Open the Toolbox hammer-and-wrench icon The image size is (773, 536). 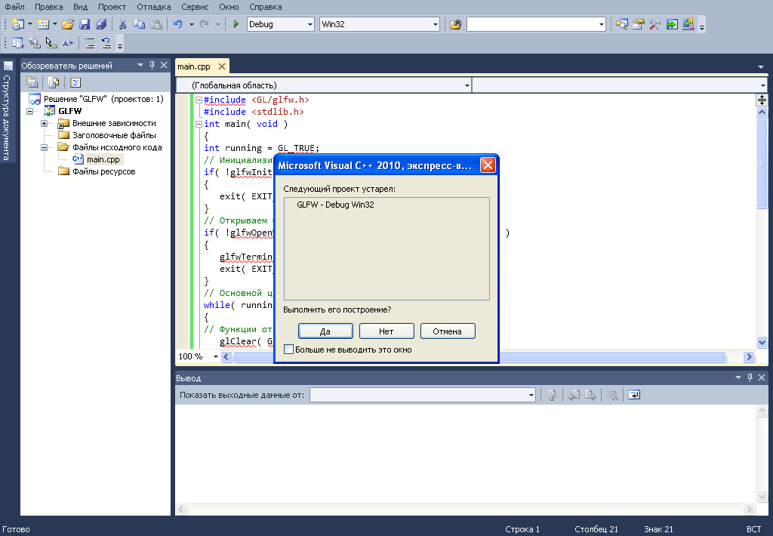pos(655,24)
